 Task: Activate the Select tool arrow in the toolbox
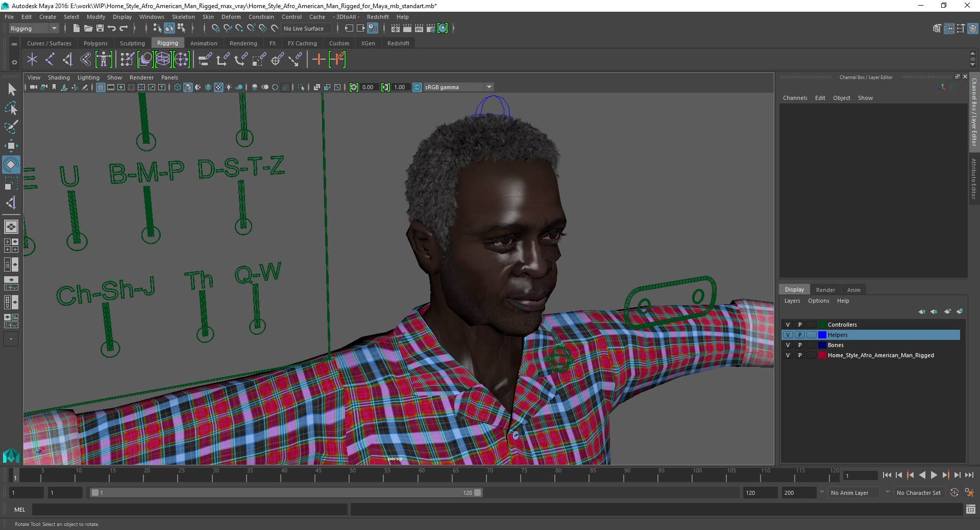pos(11,90)
